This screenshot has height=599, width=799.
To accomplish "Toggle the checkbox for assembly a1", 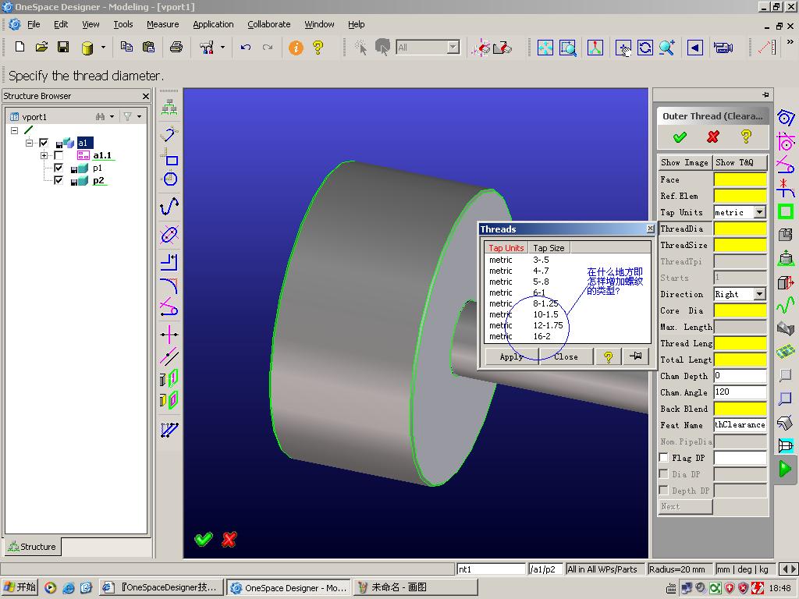I will click(44, 144).
